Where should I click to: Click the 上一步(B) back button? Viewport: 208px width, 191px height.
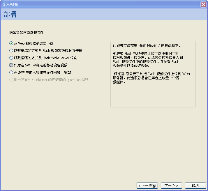click(x=147, y=185)
